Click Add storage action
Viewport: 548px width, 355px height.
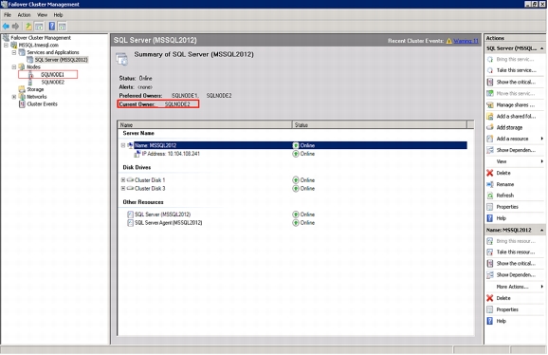[x=509, y=127]
